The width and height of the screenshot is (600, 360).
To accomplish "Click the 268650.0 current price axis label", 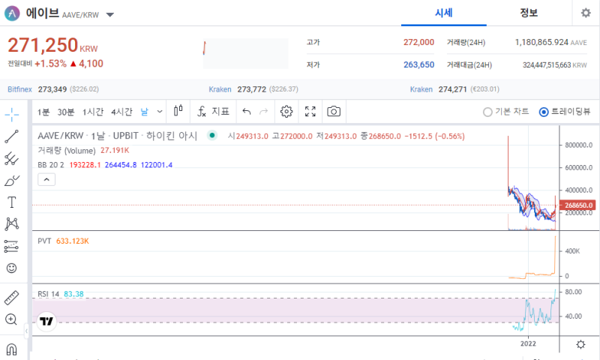I will coord(577,205).
